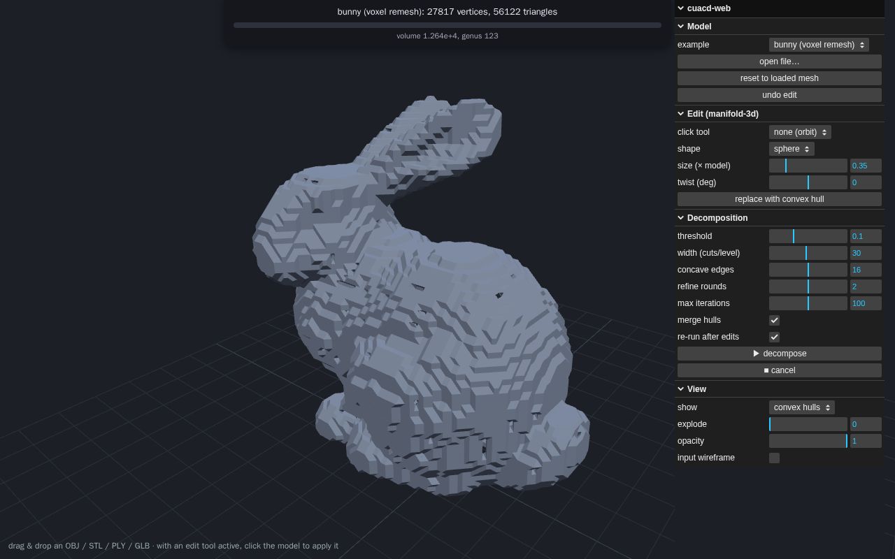Start decomposition with the decompose button
This screenshot has width=895, height=559.
pos(780,354)
